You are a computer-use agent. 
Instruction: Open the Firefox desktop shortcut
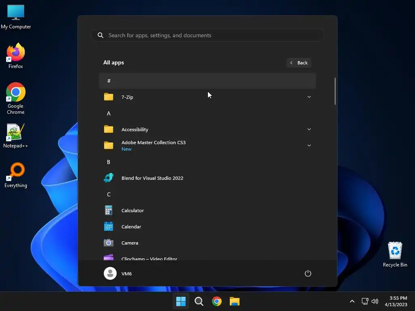coord(16,56)
